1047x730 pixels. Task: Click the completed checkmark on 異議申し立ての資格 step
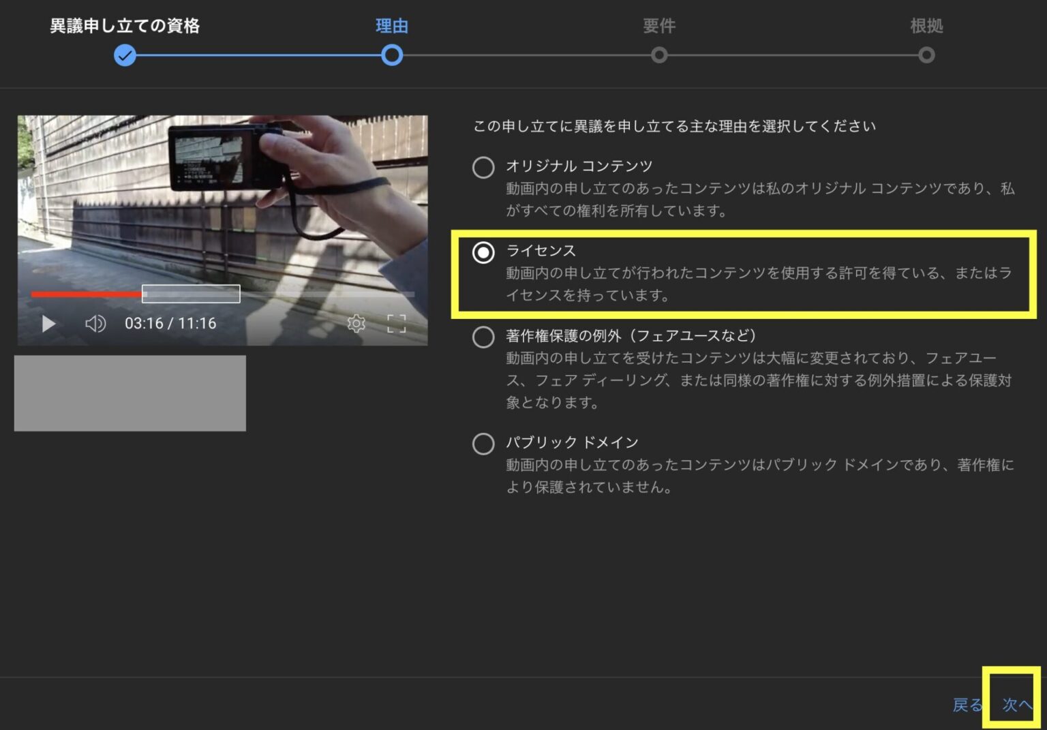[125, 55]
